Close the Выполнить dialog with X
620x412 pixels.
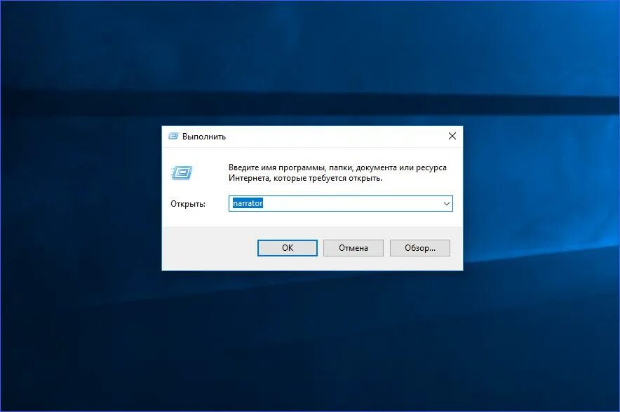click(452, 136)
